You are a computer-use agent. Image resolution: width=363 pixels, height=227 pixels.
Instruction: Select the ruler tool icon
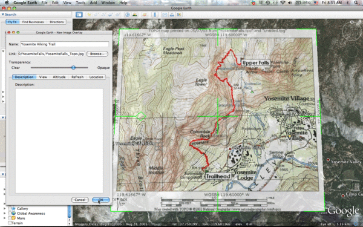(x=155, y=15)
